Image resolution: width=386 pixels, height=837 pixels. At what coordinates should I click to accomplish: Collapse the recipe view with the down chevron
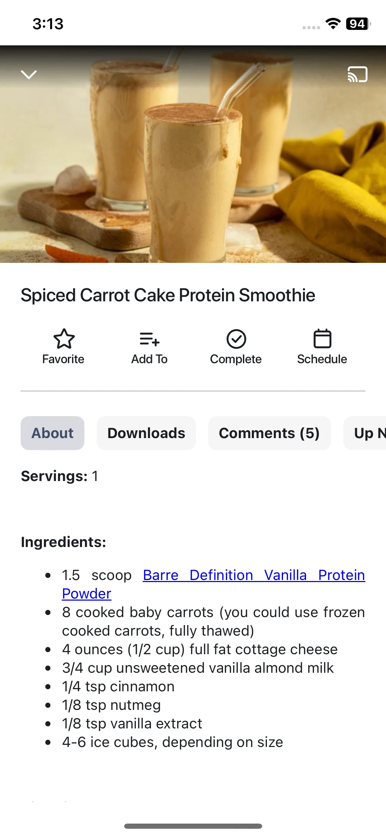pos(29,74)
